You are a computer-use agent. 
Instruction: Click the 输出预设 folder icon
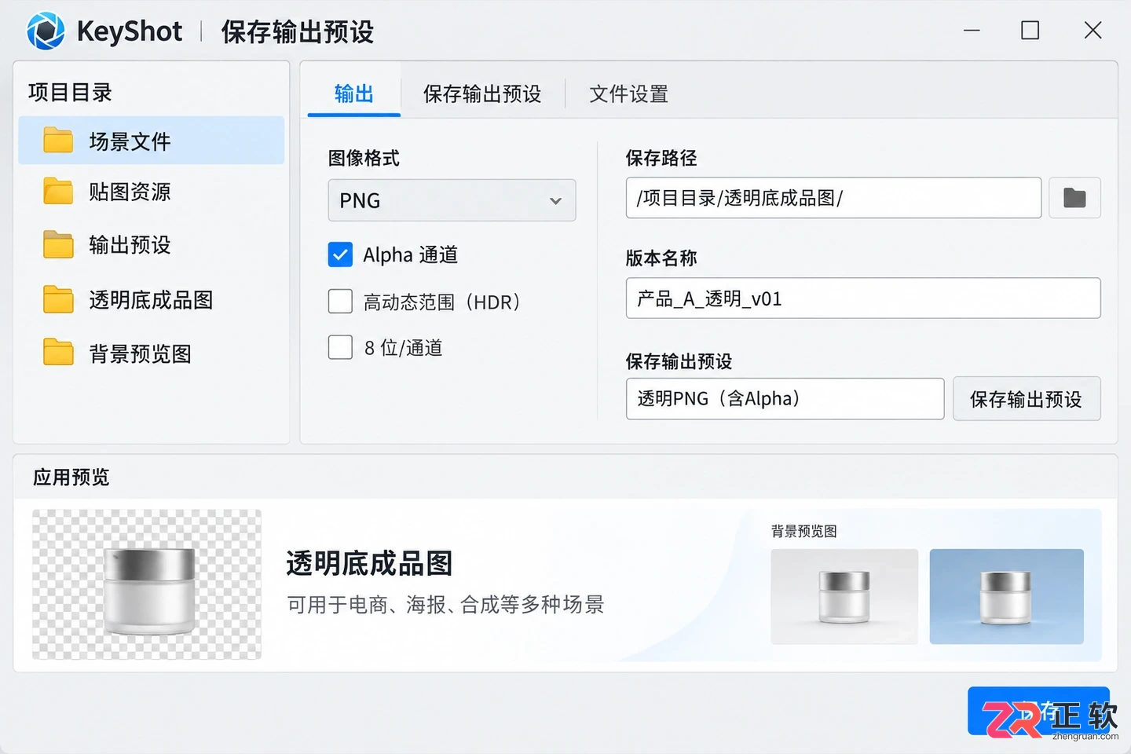click(x=58, y=244)
